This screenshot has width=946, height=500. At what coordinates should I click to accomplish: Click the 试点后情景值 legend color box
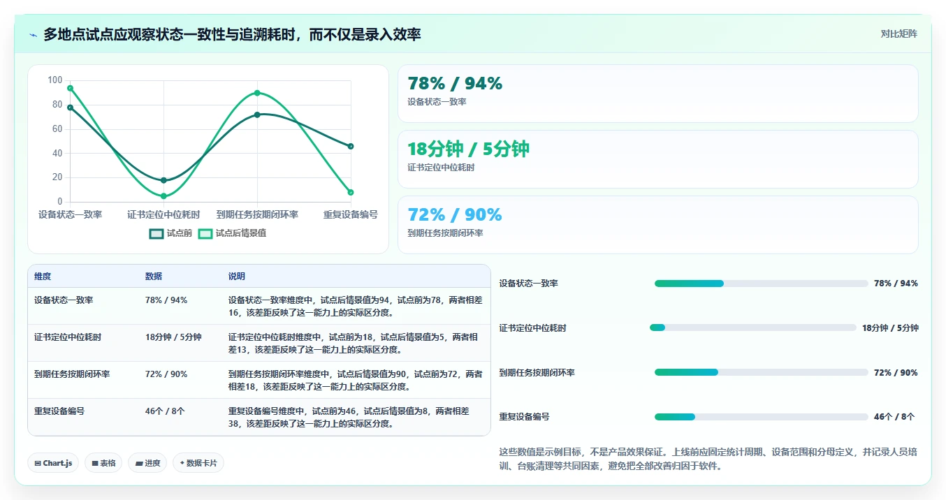pos(205,234)
